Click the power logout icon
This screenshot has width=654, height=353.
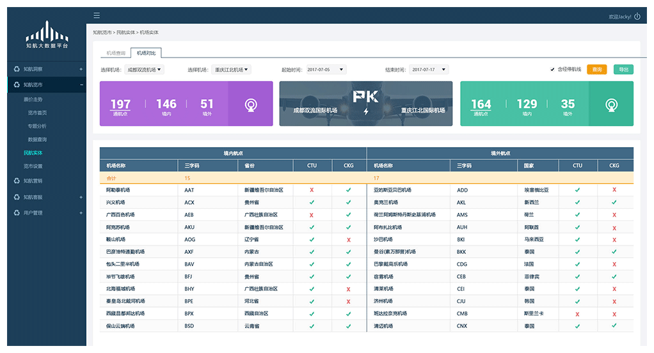click(x=637, y=17)
